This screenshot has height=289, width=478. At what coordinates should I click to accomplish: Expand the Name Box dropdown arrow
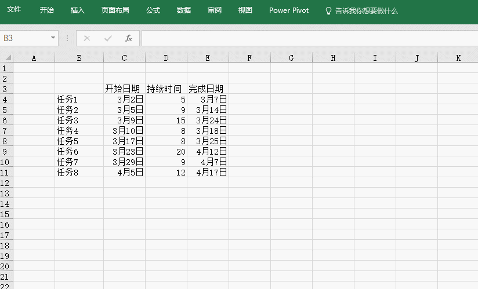53,38
